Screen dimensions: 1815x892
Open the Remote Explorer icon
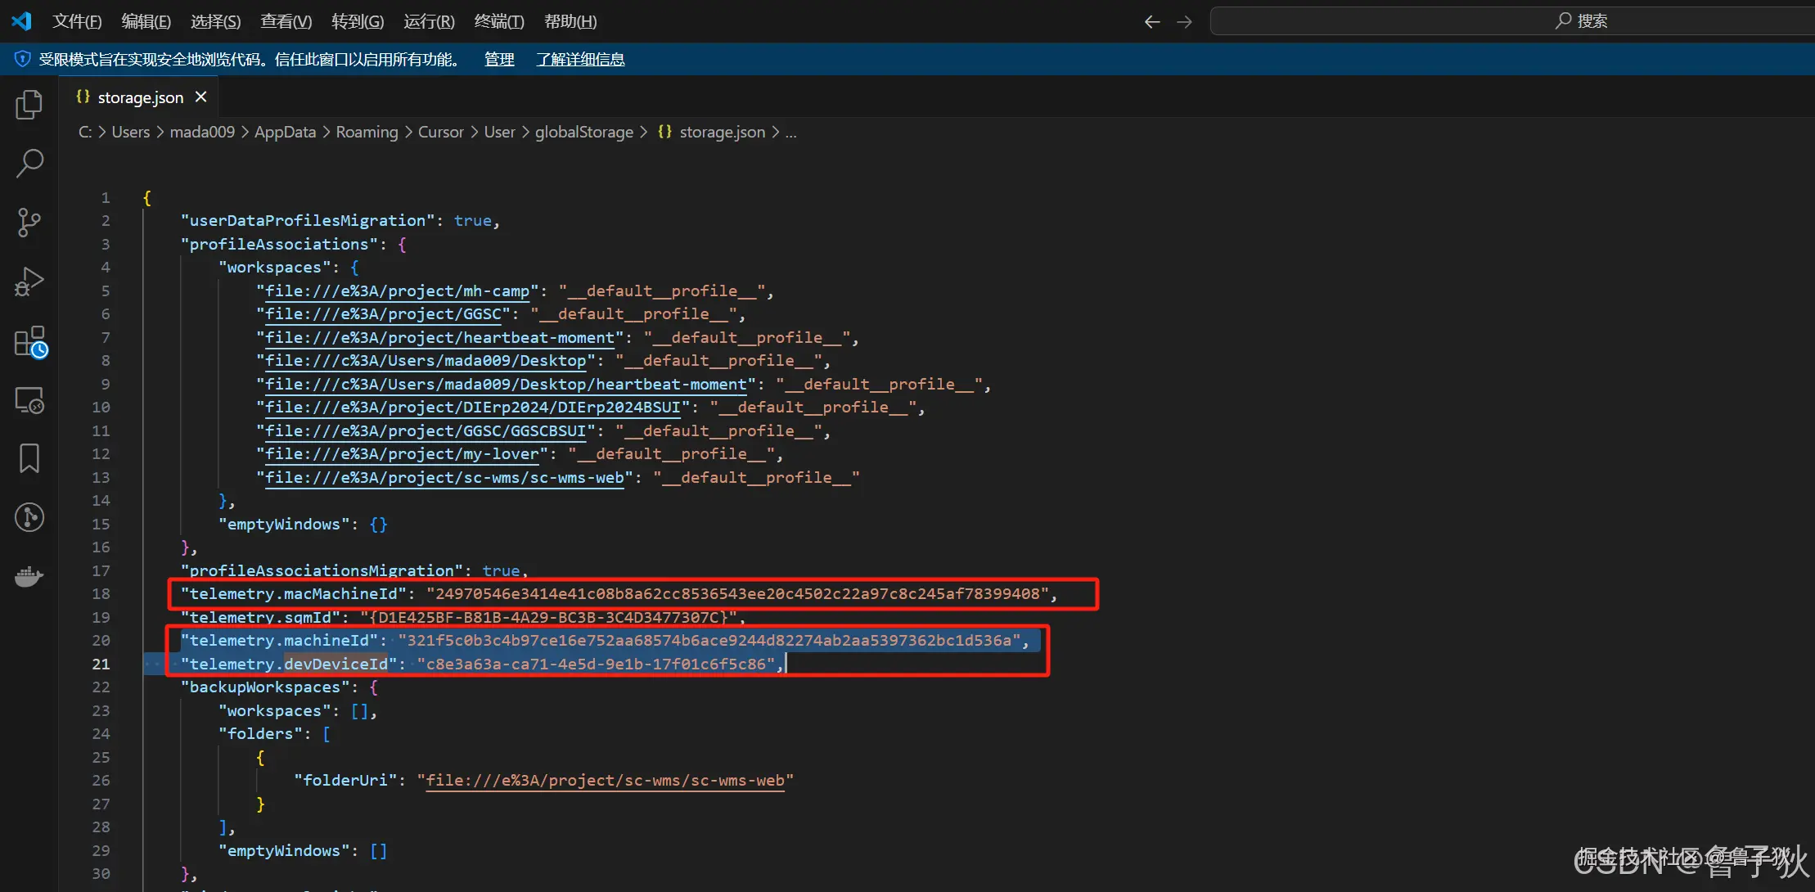(x=29, y=400)
